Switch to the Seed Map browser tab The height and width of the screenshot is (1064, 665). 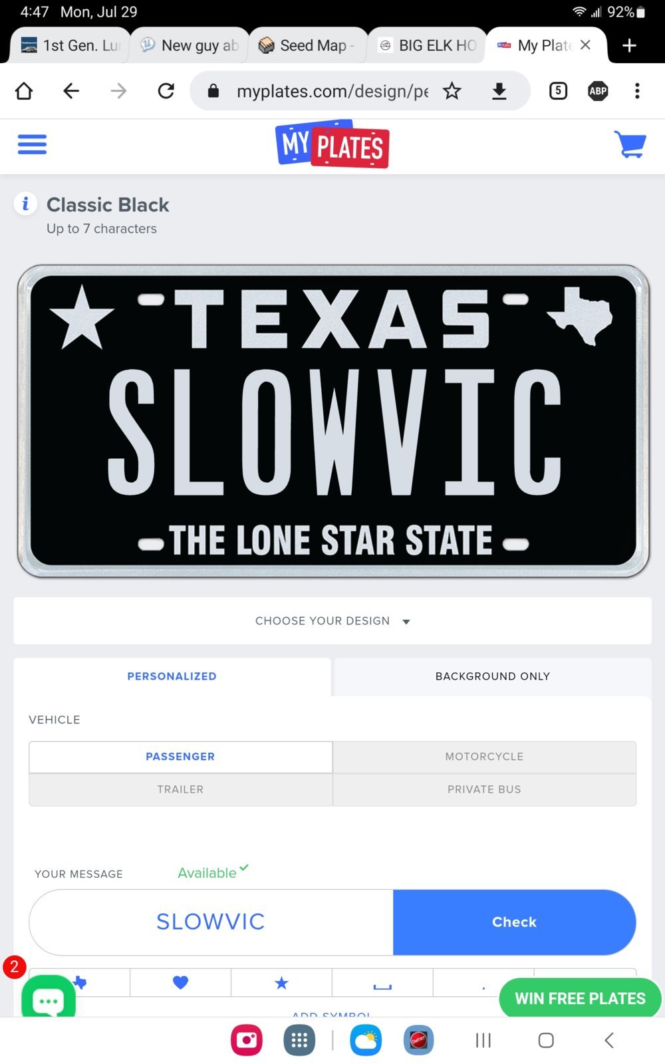pyautogui.click(x=308, y=45)
